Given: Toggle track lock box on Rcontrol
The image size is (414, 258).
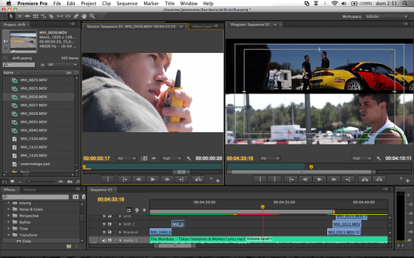Looking at the screenshot, I should point(115,233).
